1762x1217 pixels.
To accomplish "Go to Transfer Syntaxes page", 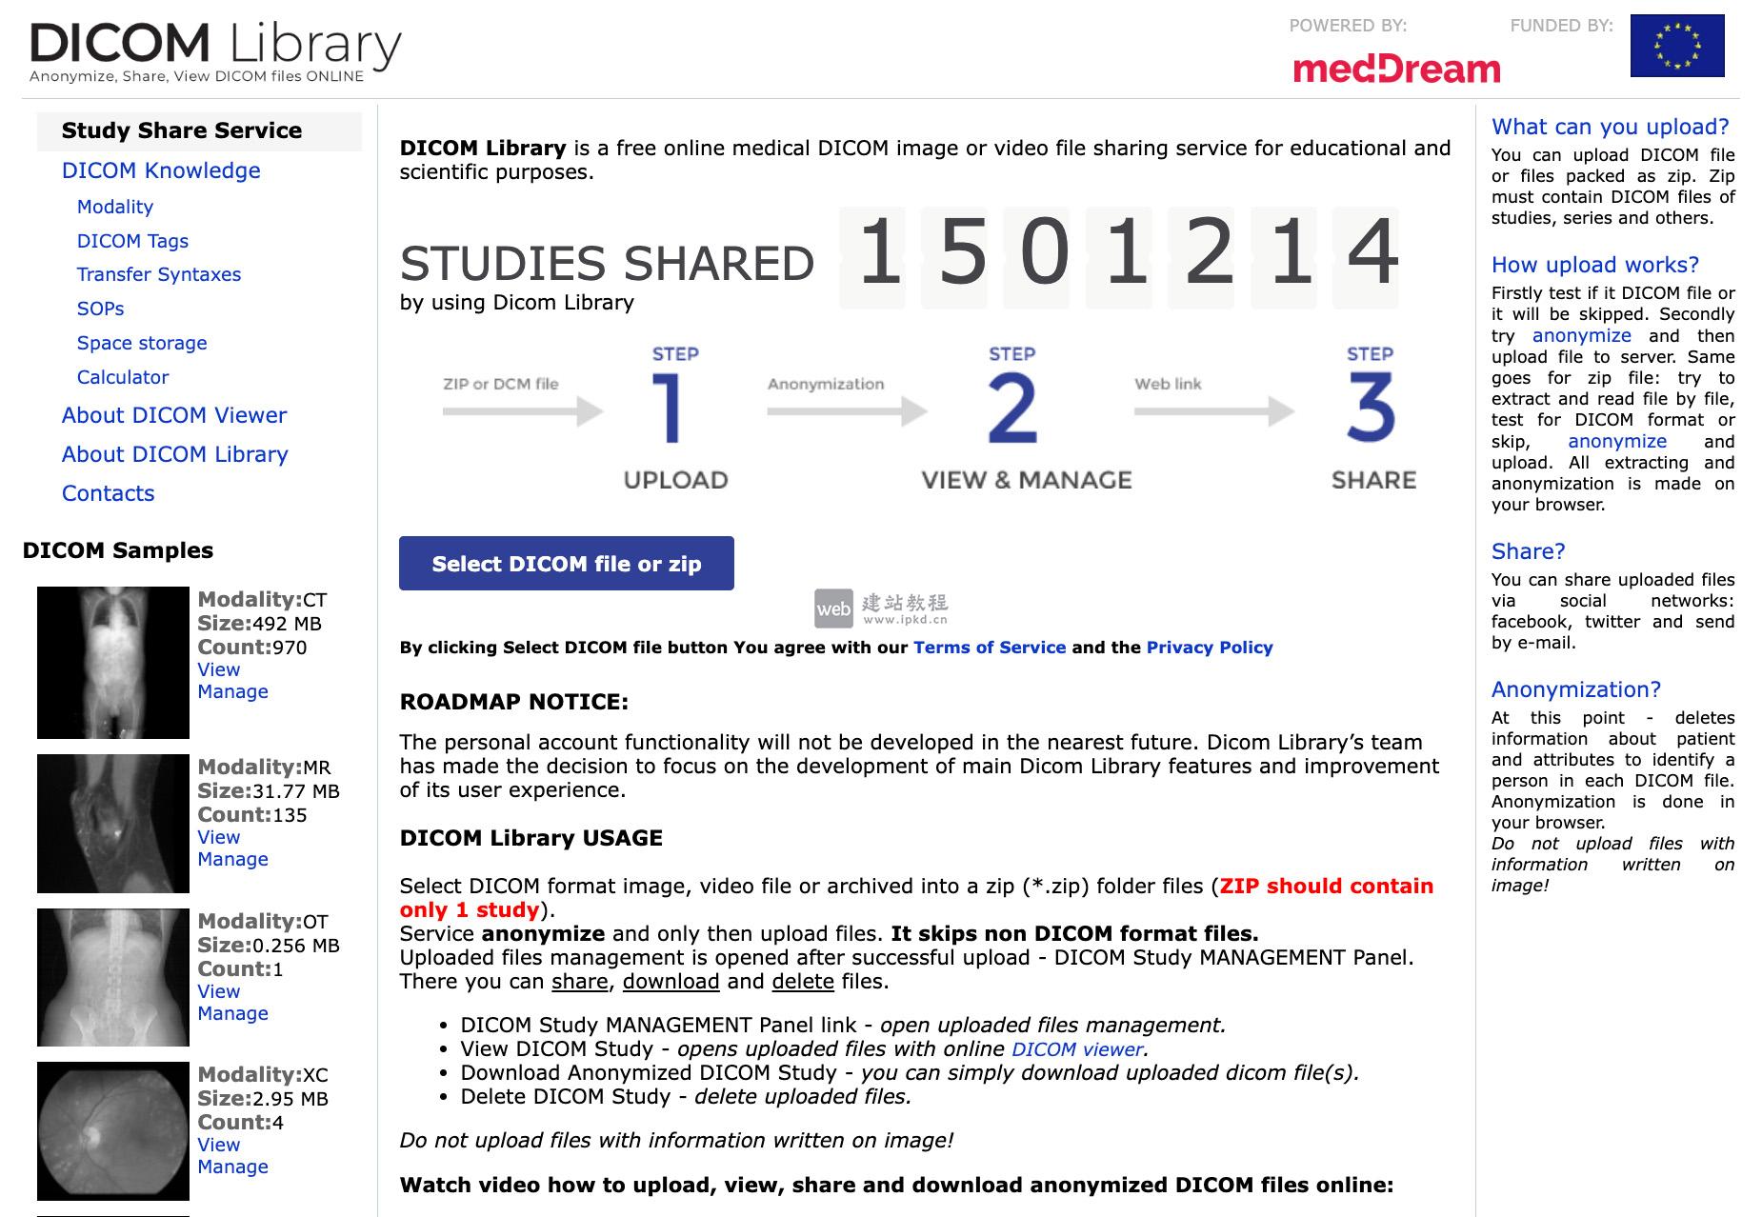I will (x=159, y=274).
